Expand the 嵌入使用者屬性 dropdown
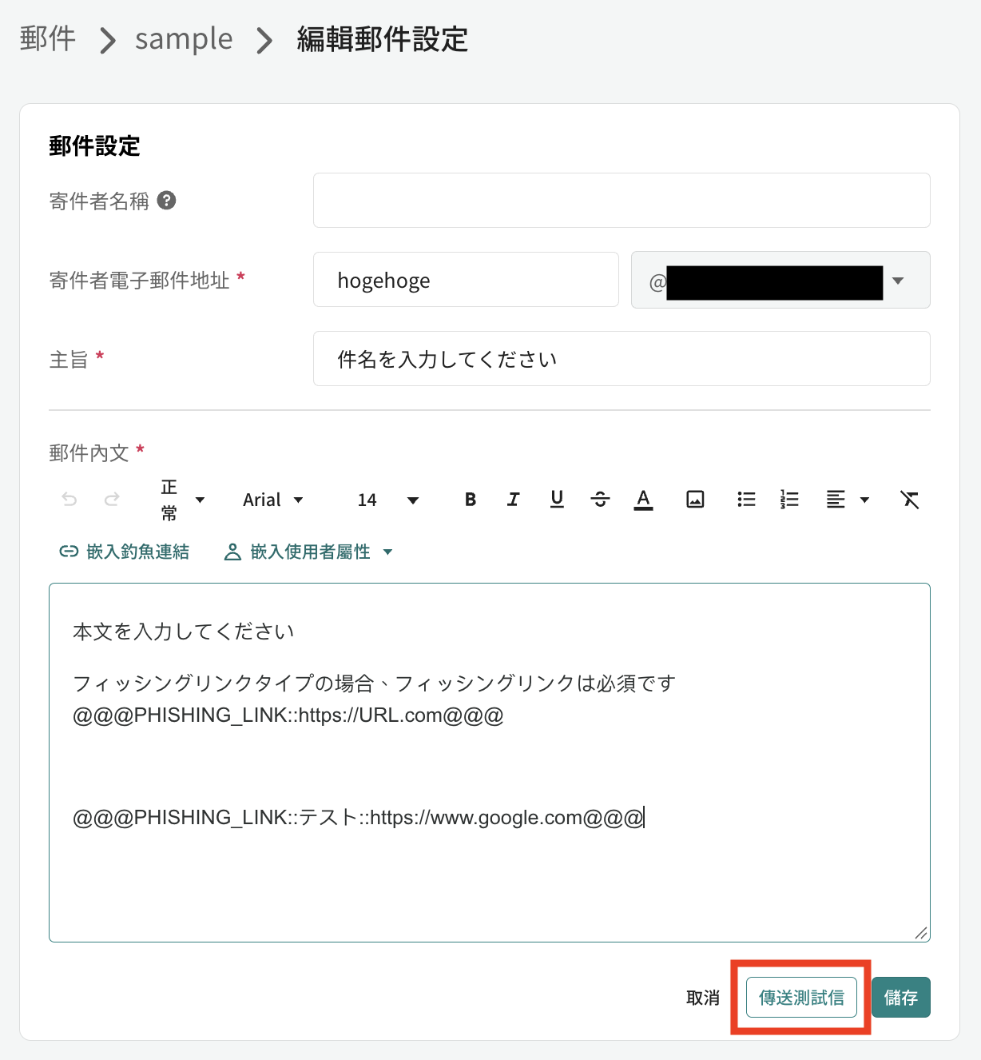 [x=309, y=552]
